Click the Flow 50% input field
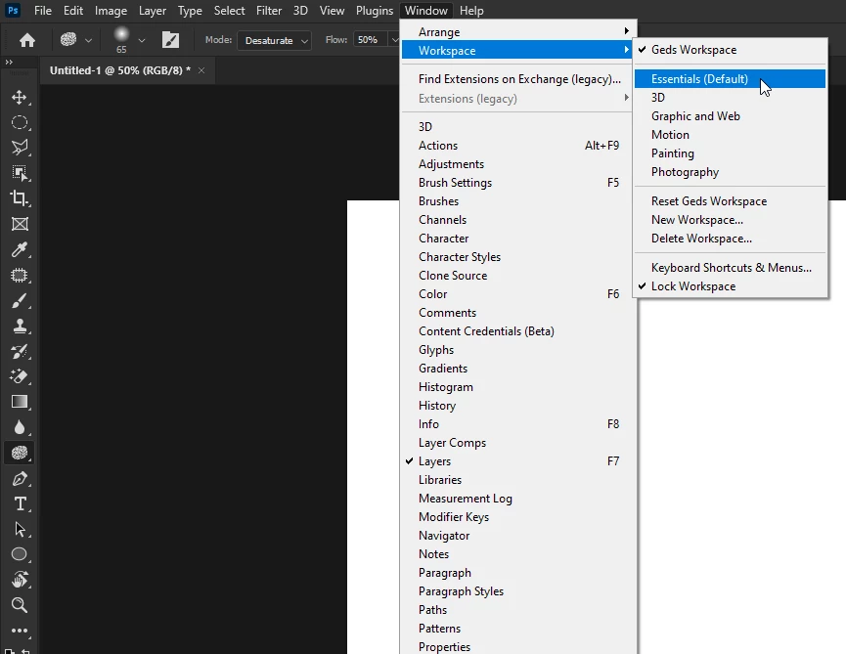The image size is (846, 654). coord(370,40)
